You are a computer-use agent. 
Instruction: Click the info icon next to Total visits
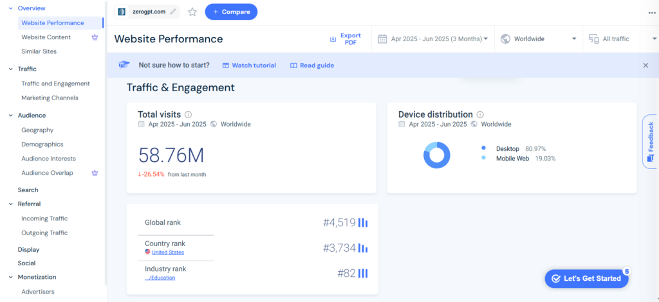189,114
